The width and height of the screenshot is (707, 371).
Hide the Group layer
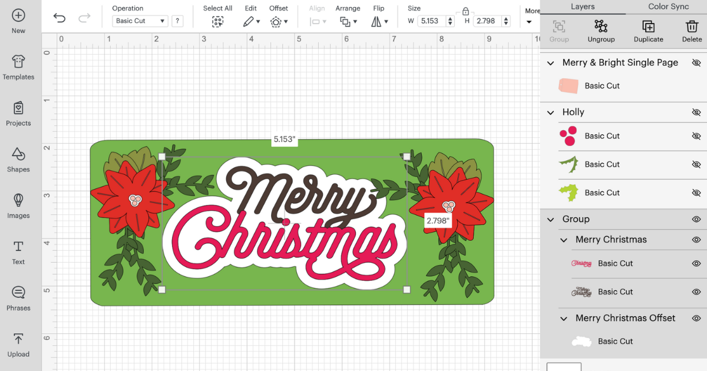(x=696, y=219)
